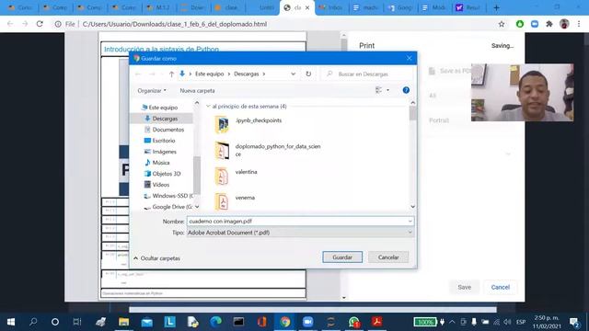Open the Mail app from taskbar
This screenshot has height=331, width=589.
[x=147, y=322]
